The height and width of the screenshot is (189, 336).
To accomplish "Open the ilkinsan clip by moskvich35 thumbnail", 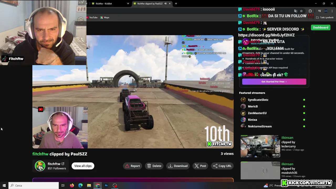I will coord(260,171).
